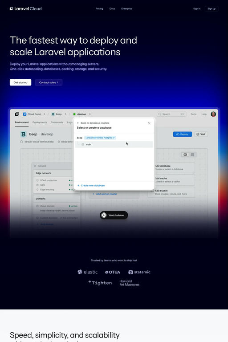Image resolution: width=228 pixels, height=342 pixels.
Task: Click the statamic logo
Action: [x=139, y=272]
